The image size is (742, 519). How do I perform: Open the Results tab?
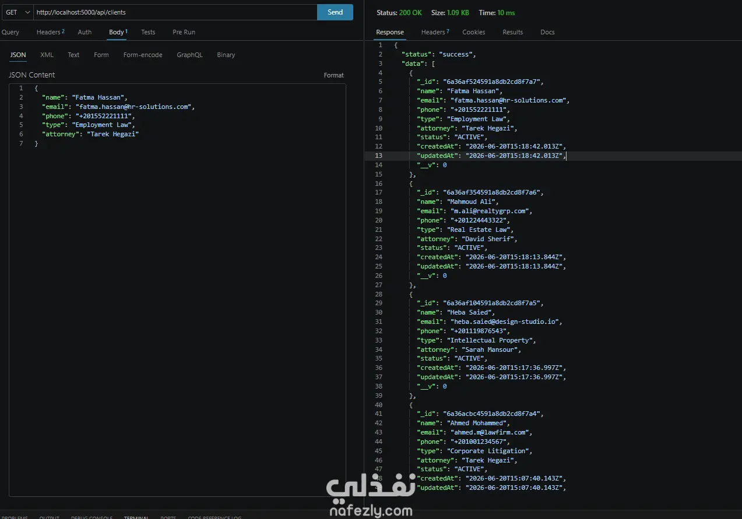pyautogui.click(x=513, y=32)
